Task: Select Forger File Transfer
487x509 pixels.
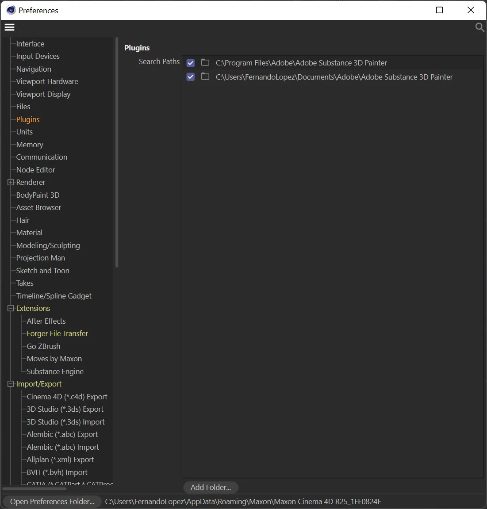Action: pyautogui.click(x=58, y=334)
